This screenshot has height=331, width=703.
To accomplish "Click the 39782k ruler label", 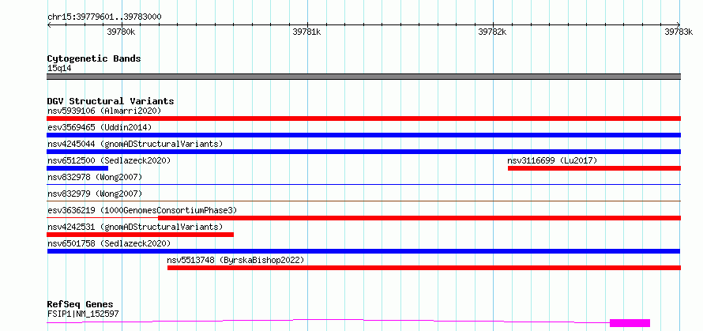I will 492,32.
